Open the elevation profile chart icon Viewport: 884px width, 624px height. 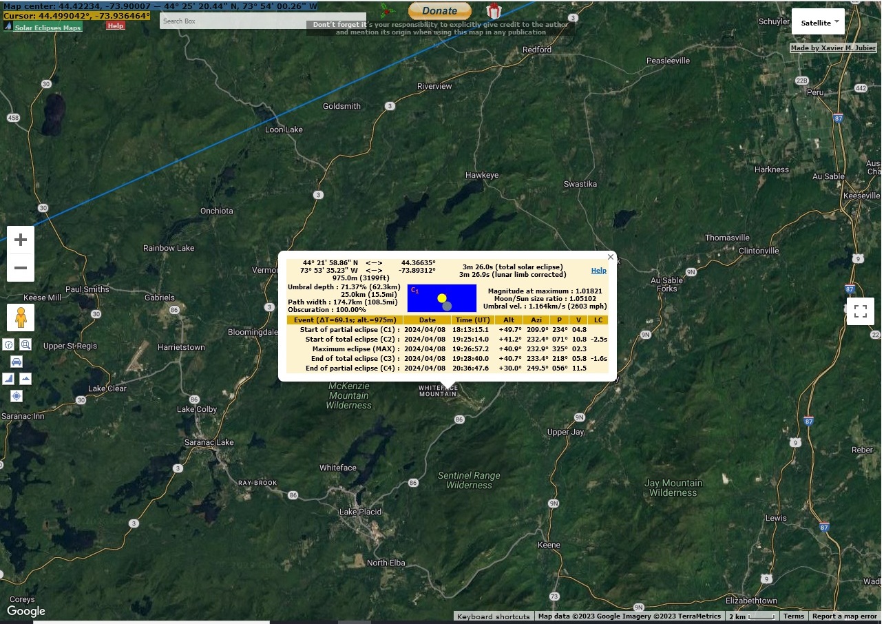click(8, 377)
